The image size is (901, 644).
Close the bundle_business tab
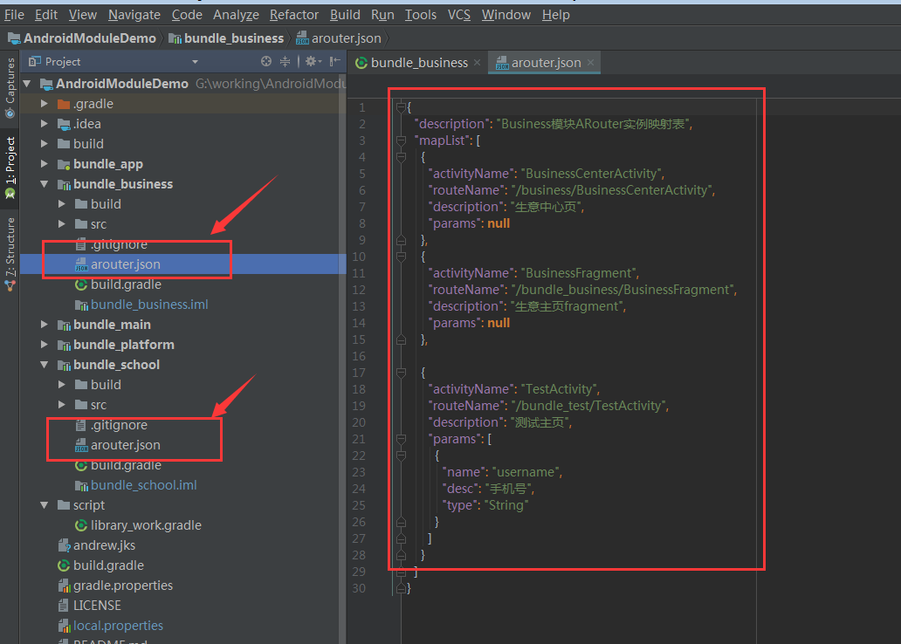pos(477,63)
